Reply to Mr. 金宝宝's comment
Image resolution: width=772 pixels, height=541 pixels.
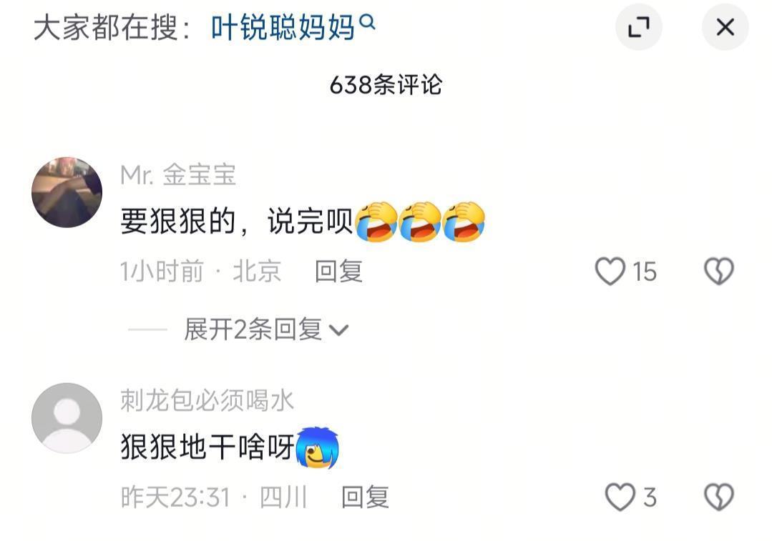338,272
